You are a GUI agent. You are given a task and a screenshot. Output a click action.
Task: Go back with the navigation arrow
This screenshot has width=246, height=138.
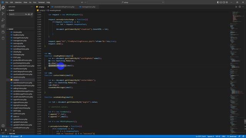pyautogui.click(x=82, y=2)
